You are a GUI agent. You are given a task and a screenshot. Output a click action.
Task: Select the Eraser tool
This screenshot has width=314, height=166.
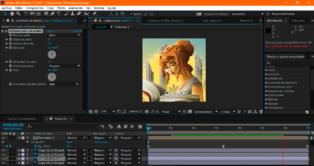pyautogui.click(x=79, y=13)
